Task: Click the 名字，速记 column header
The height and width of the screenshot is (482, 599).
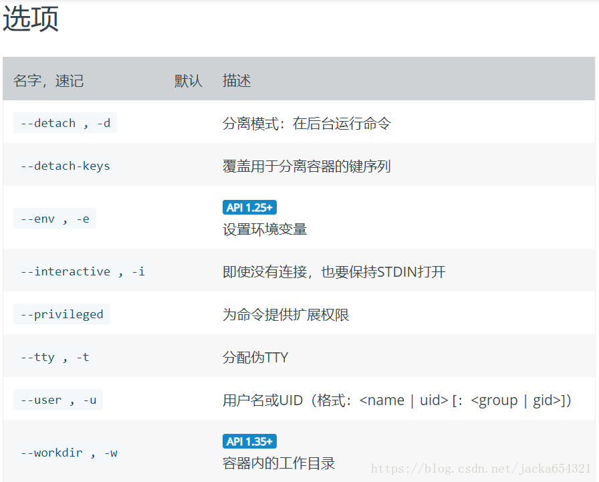Action: click(x=49, y=81)
